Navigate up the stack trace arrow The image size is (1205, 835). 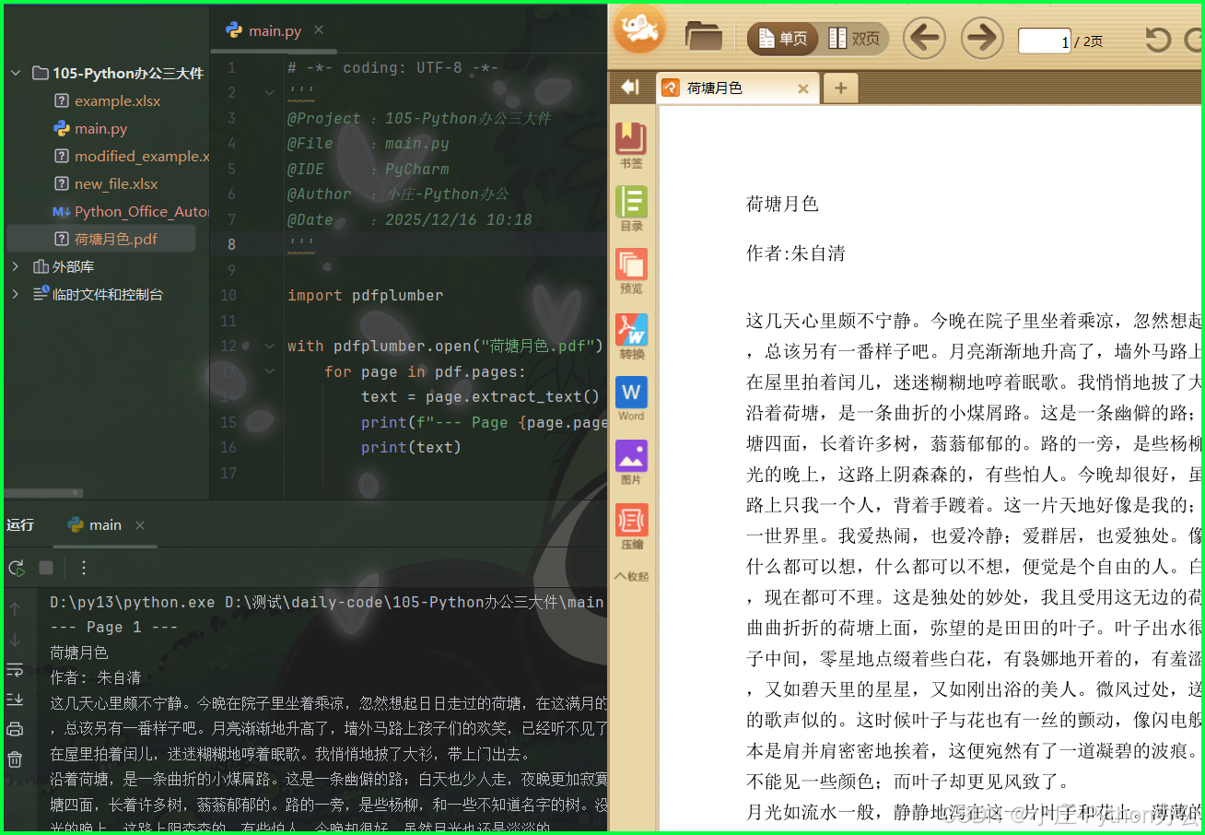coord(15,609)
